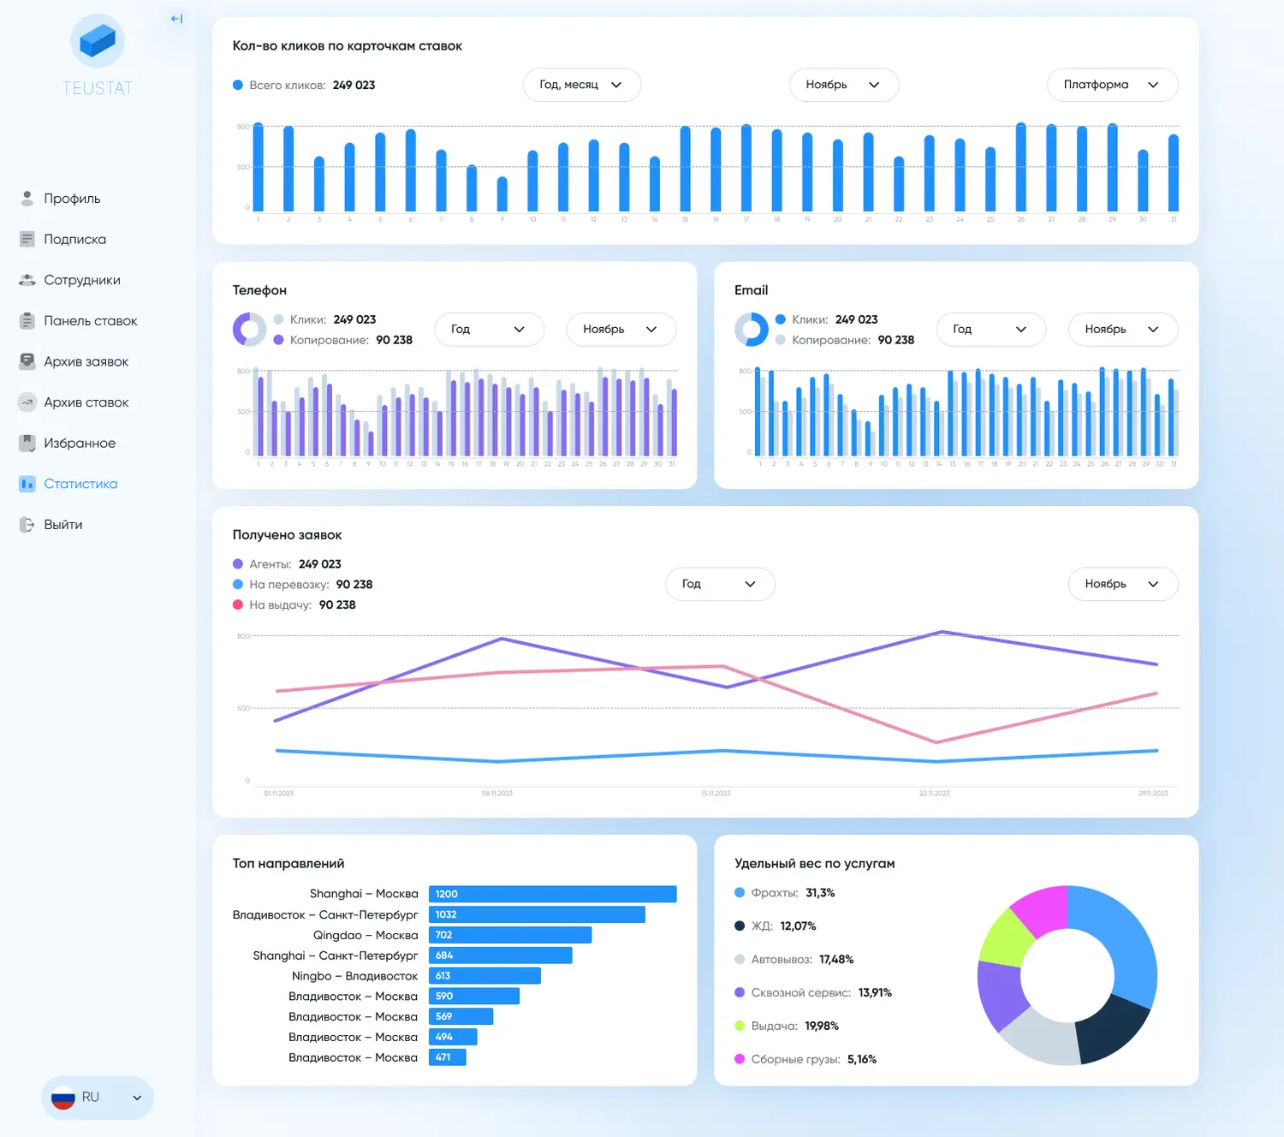Image resolution: width=1284 pixels, height=1137 pixels.
Task: Click the Топ направлений heading
Action: [x=288, y=864]
